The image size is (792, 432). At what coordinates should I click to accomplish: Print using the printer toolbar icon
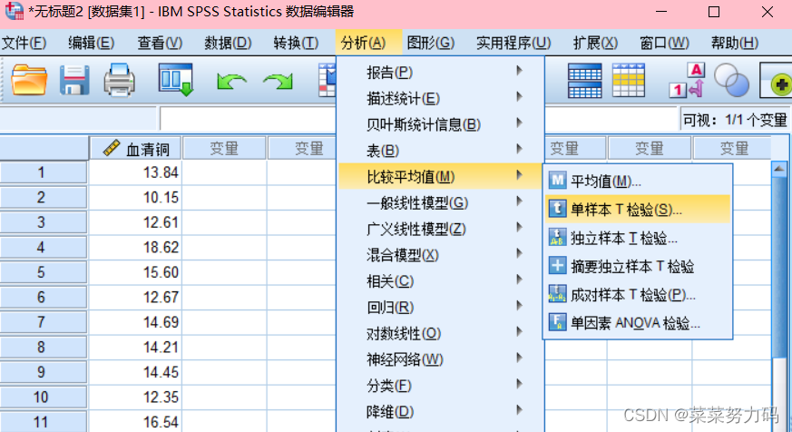tap(119, 80)
